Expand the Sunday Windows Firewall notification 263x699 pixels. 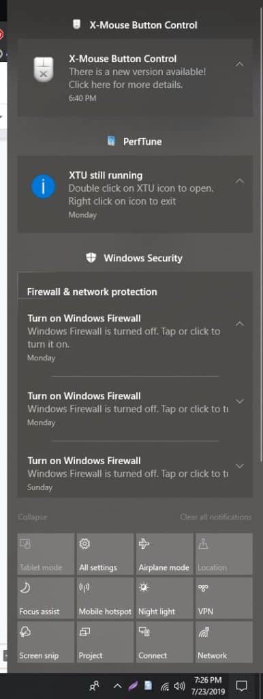click(x=239, y=466)
